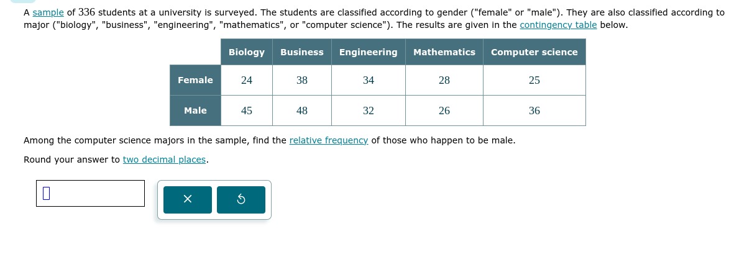Click the female mathematics cell 28
Viewport: 729px width, 257px height.
point(444,81)
